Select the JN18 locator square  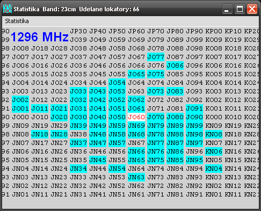(x=40, y=134)
